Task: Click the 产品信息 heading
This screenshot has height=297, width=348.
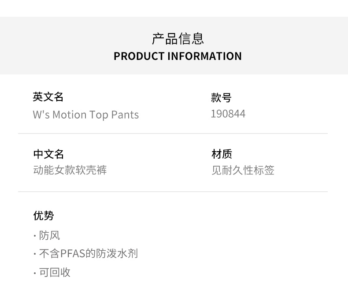Action: (178, 39)
